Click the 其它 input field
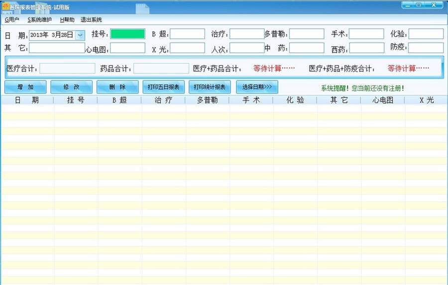Viewport: 448px width, 285px height. (57, 48)
